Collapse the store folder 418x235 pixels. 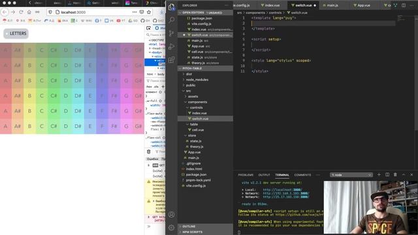point(205,135)
